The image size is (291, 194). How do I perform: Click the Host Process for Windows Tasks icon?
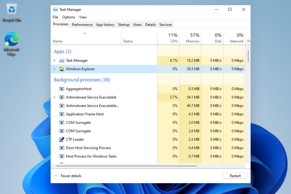coord(62,156)
